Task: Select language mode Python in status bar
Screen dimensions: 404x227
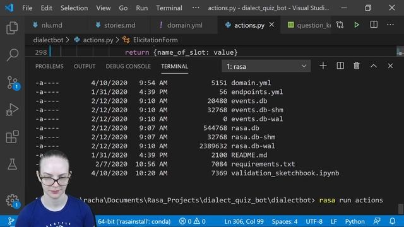Action: [x=355, y=221]
